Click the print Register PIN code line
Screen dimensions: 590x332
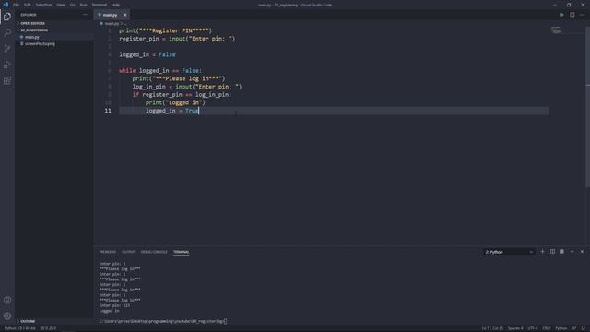click(x=166, y=30)
